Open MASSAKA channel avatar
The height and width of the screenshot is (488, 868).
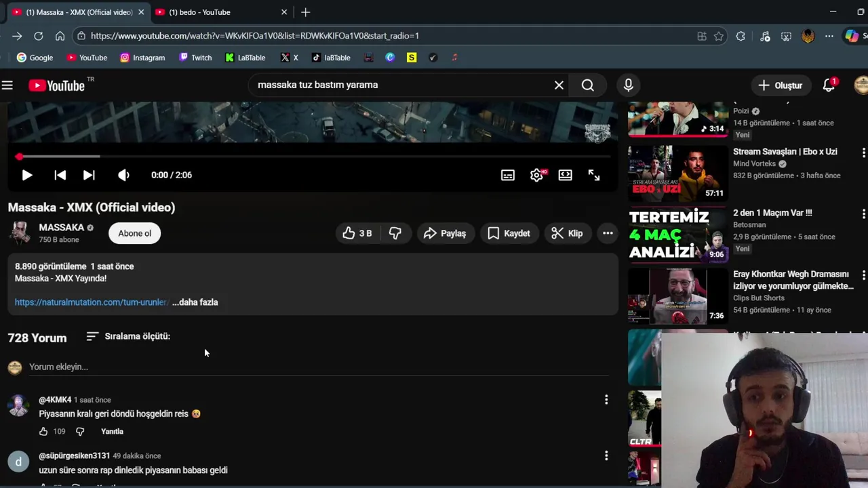tap(20, 233)
